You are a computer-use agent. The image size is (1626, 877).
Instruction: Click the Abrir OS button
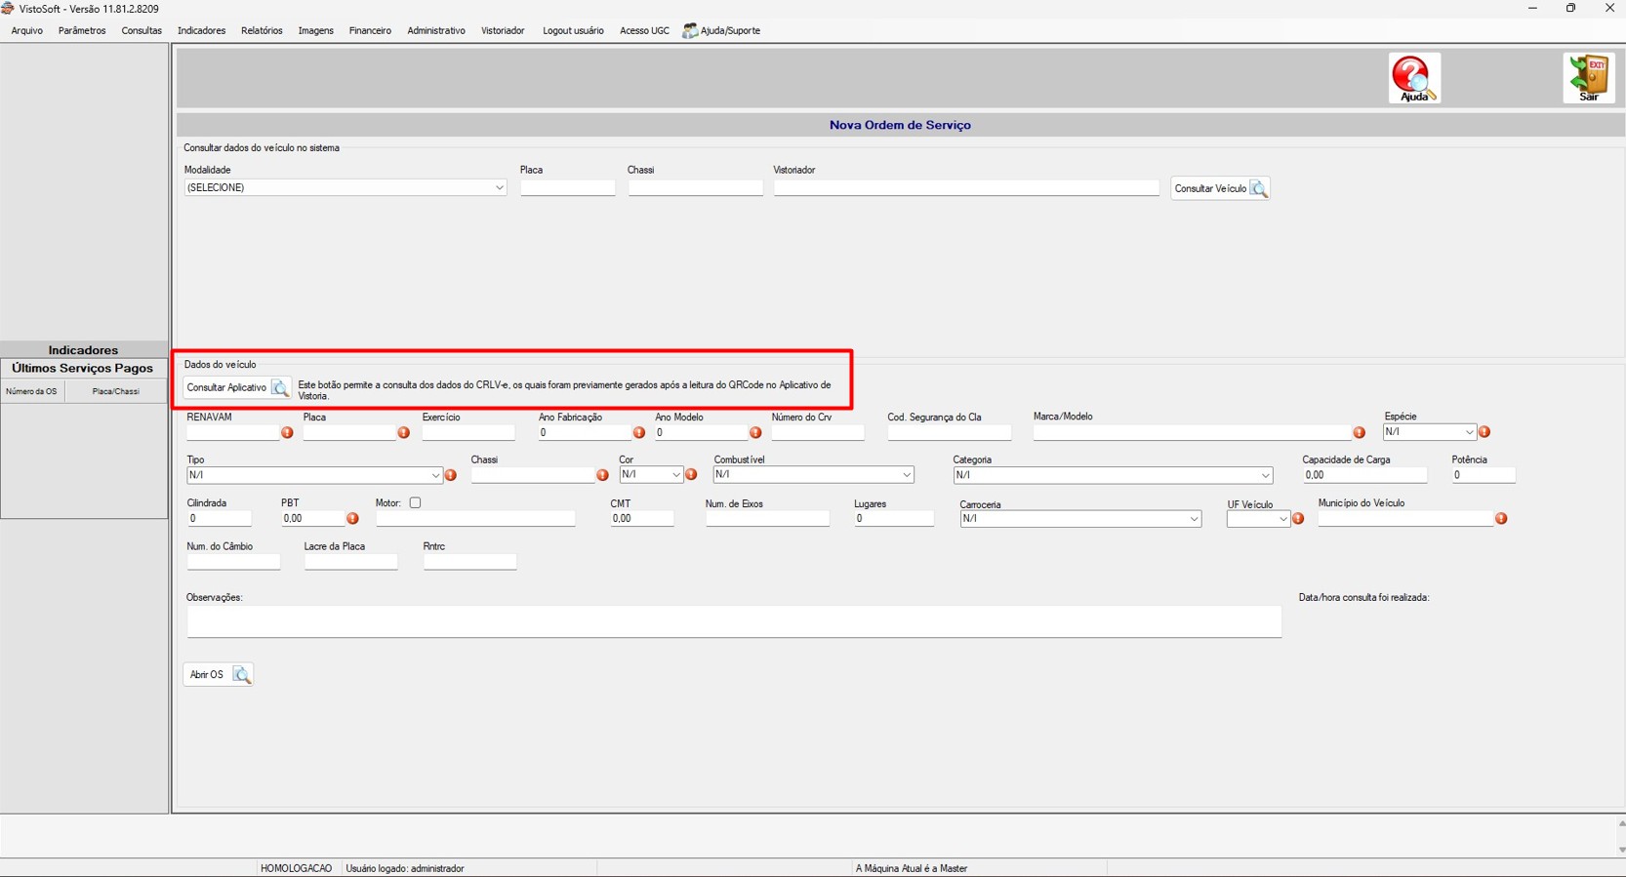(x=219, y=675)
